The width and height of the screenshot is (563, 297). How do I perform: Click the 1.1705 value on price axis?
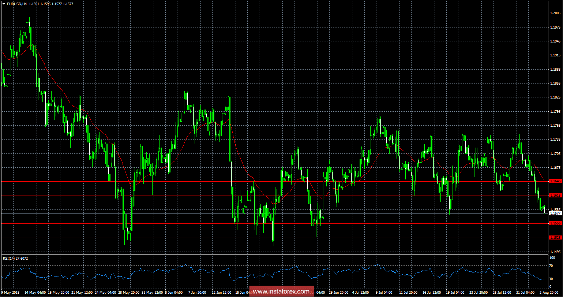pos(556,154)
